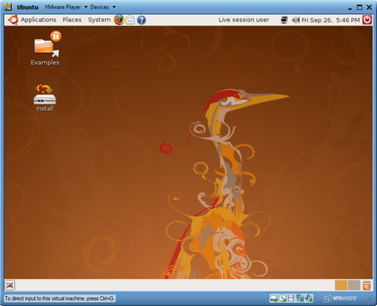Click the VMware network adapter icon

[x=300, y=298]
